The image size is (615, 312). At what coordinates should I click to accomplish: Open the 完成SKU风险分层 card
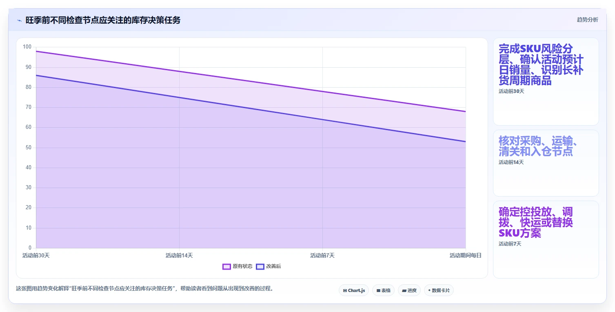[x=546, y=82]
